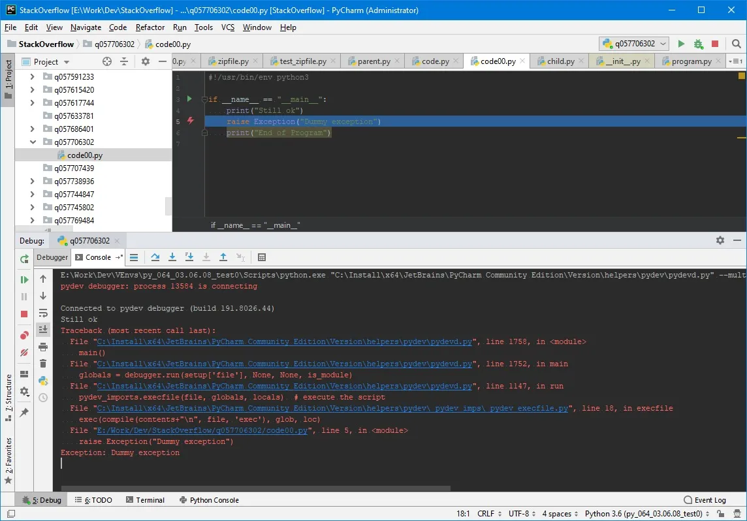
Task: Select code00.py in the project tree
Action: [x=84, y=155]
